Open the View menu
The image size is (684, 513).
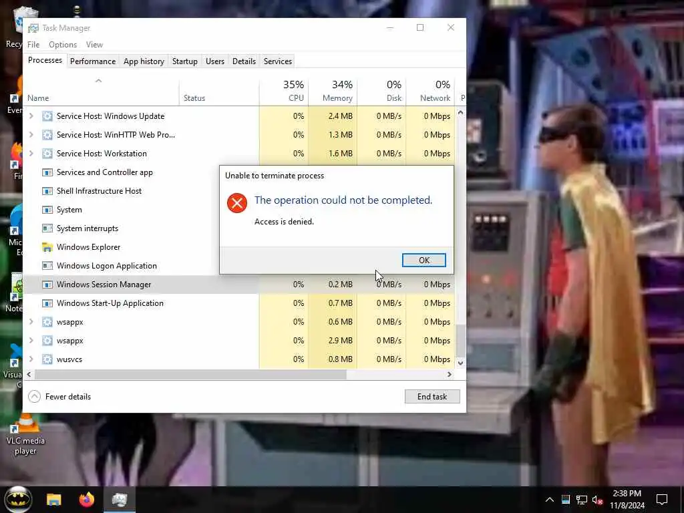[x=94, y=45]
